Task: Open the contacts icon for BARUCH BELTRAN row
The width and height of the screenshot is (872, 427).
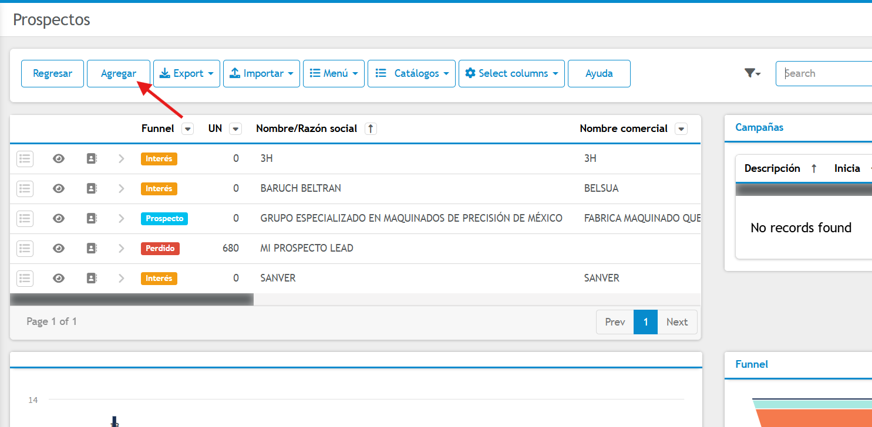Action: point(92,188)
